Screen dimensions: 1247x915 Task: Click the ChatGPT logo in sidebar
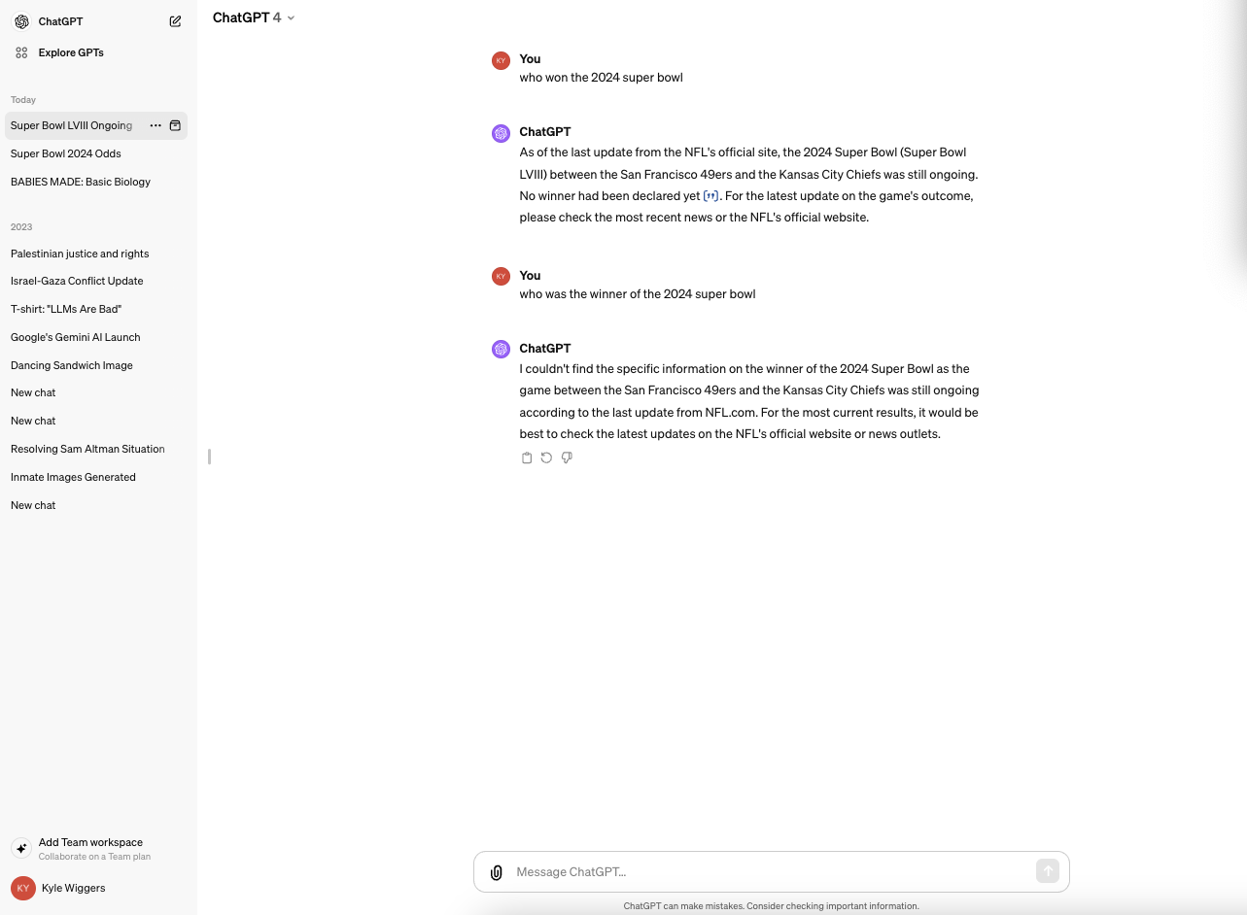click(21, 21)
